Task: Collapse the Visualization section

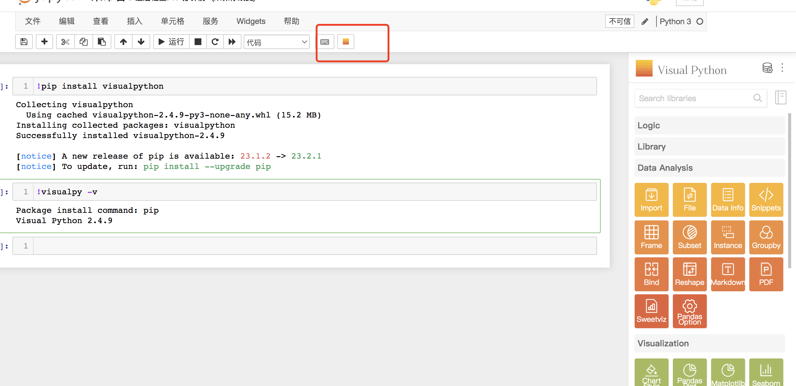Action: (x=710, y=343)
